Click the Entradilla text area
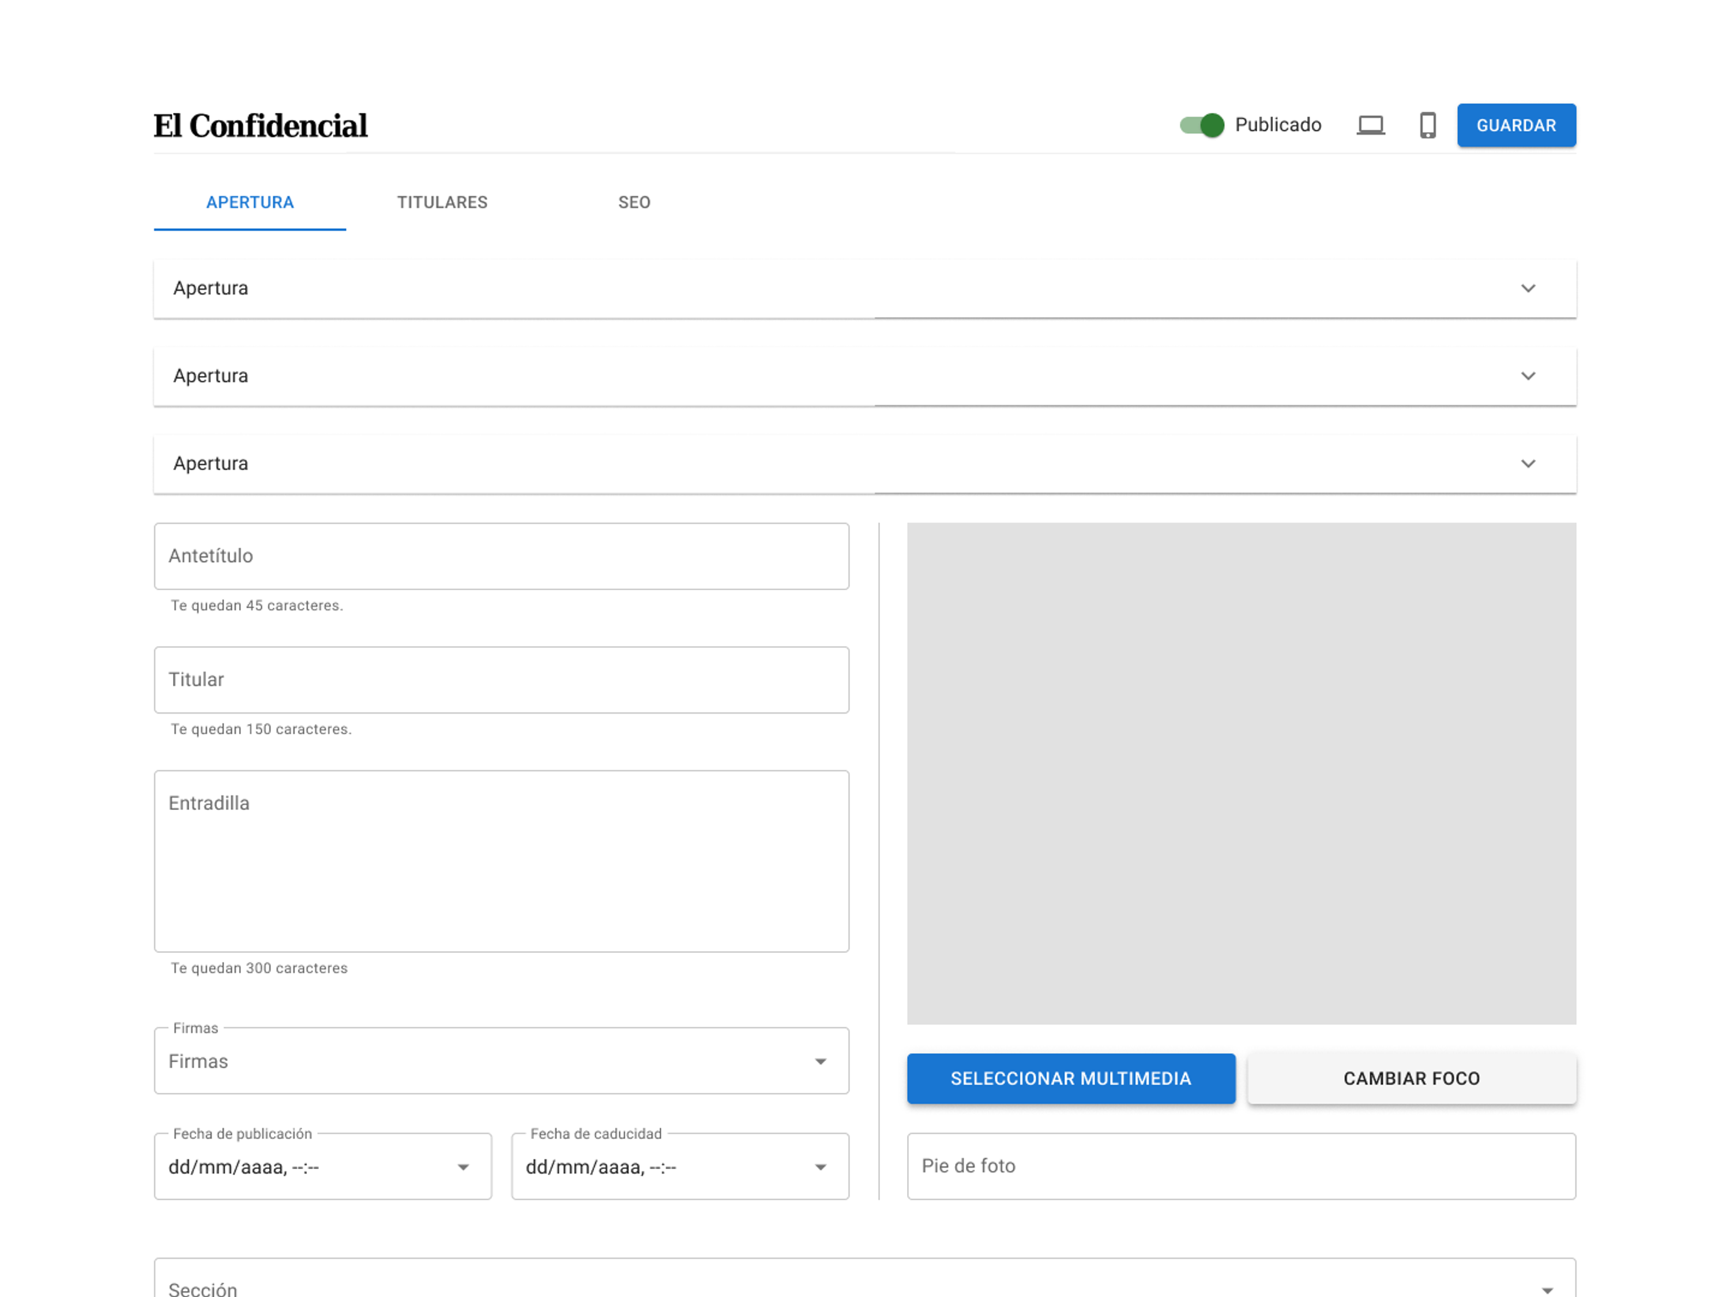 pos(501,860)
